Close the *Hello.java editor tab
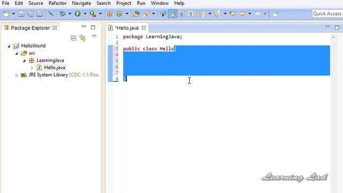 click(x=144, y=28)
